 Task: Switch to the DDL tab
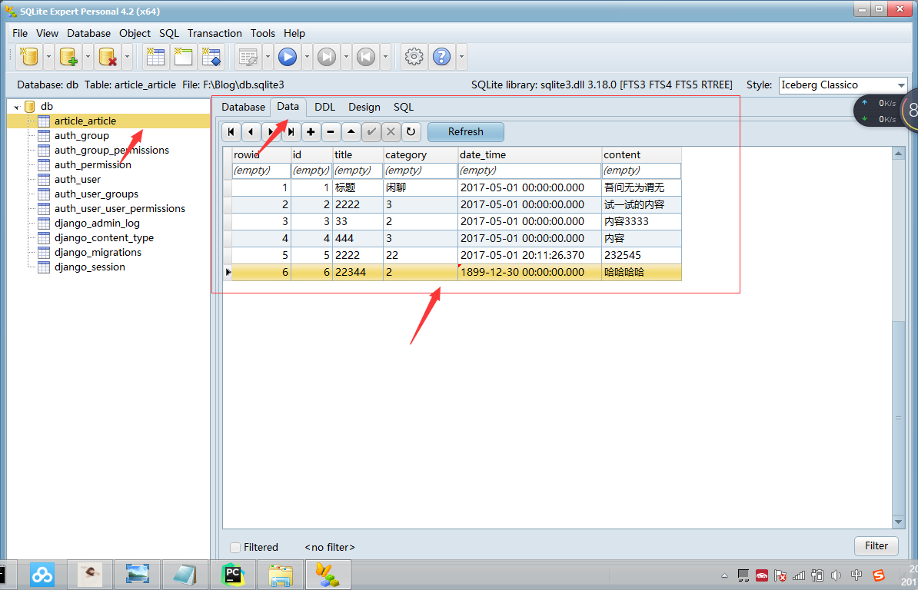point(324,107)
